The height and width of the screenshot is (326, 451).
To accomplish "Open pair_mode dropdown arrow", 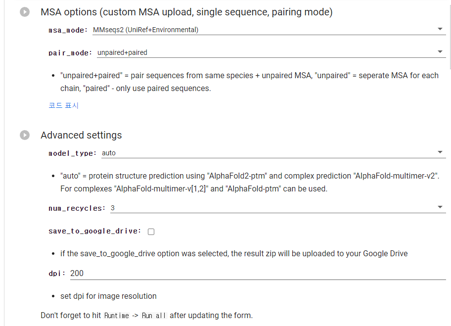I will click(x=440, y=52).
